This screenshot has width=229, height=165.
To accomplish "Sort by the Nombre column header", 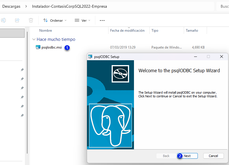I will [46, 31].
